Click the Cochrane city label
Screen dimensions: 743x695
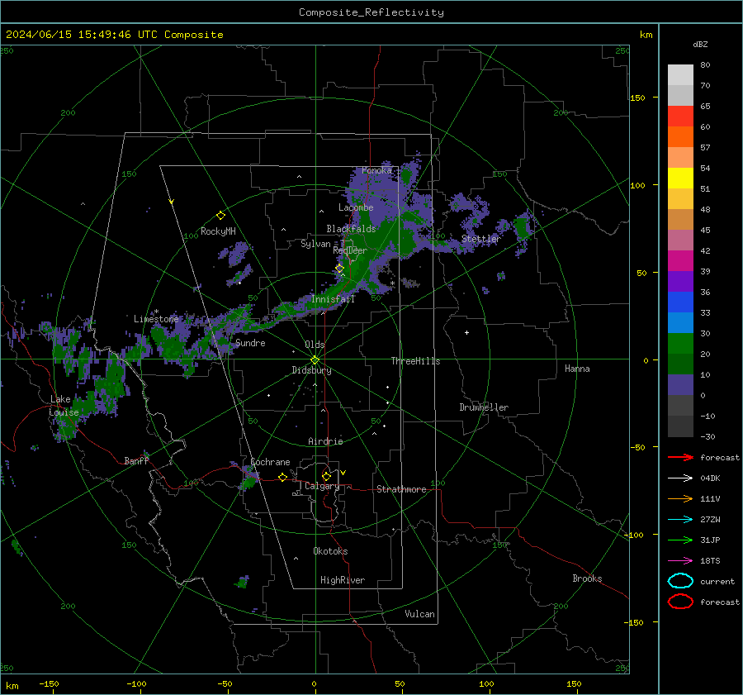(270, 462)
